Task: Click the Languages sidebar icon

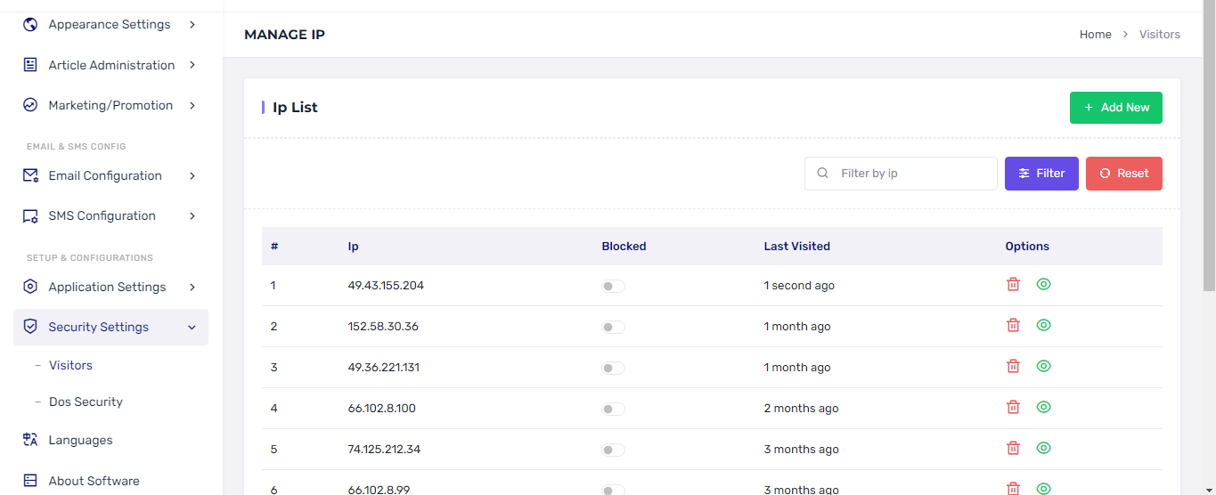Action: click(30, 440)
